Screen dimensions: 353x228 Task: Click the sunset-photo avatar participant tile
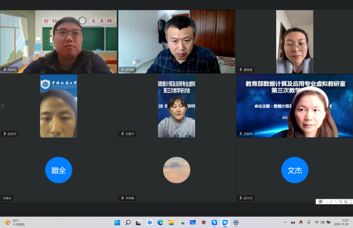click(x=177, y=170)
